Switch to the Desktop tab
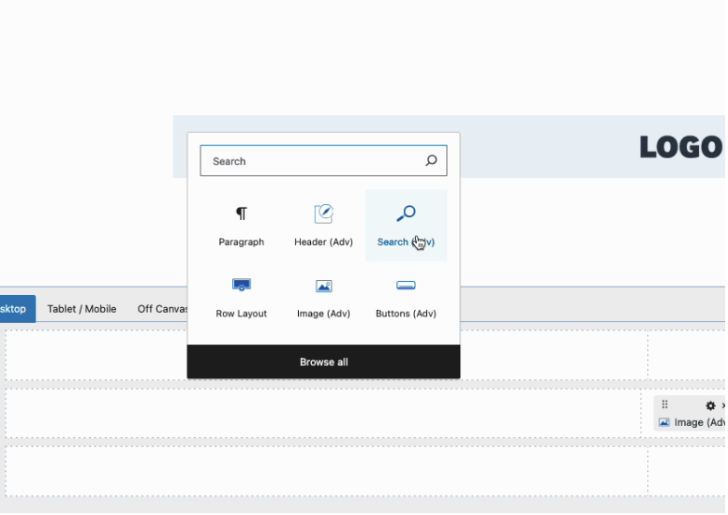This screenshot has height=515, width=728. 15,309
